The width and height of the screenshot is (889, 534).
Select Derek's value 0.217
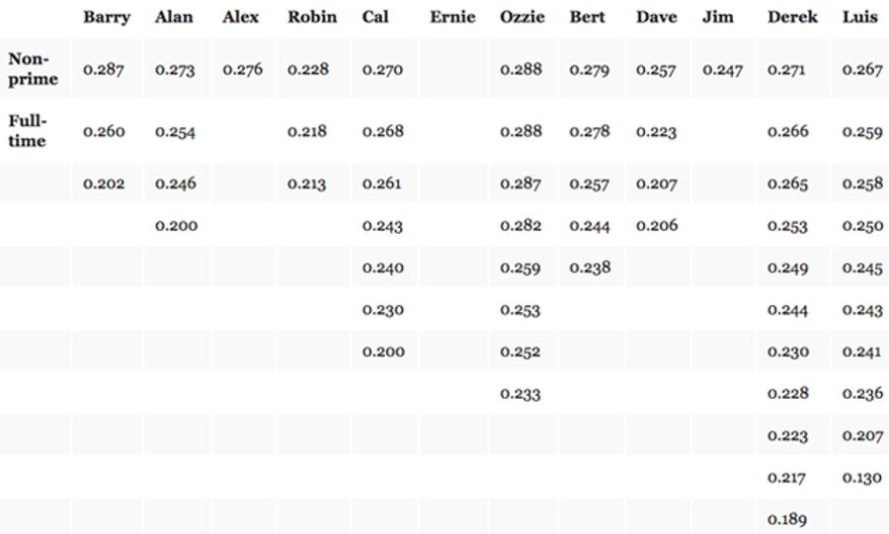click(x=786, y=478)
